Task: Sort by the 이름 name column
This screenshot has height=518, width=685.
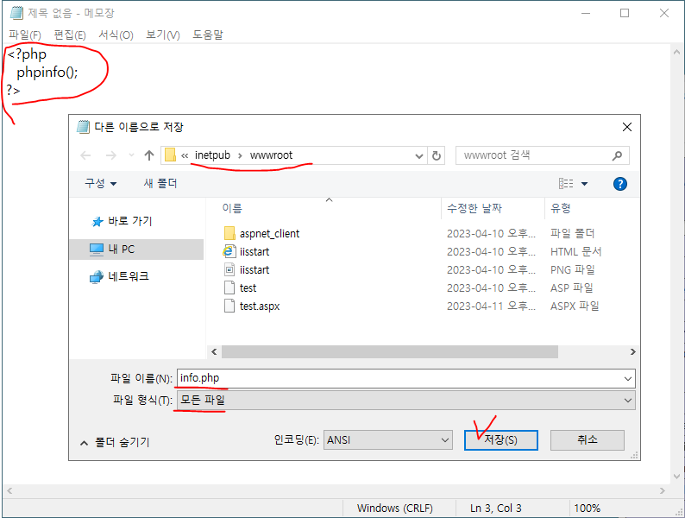Action: tap(232, 209)
